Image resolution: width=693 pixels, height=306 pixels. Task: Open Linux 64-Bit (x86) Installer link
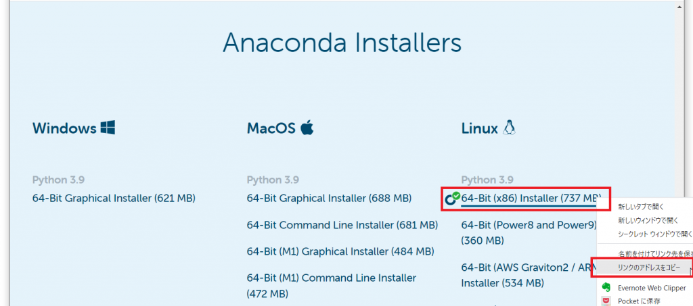tap(530, 199)
